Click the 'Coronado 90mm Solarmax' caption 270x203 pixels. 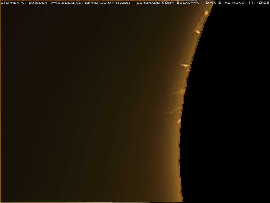(168, 3)
